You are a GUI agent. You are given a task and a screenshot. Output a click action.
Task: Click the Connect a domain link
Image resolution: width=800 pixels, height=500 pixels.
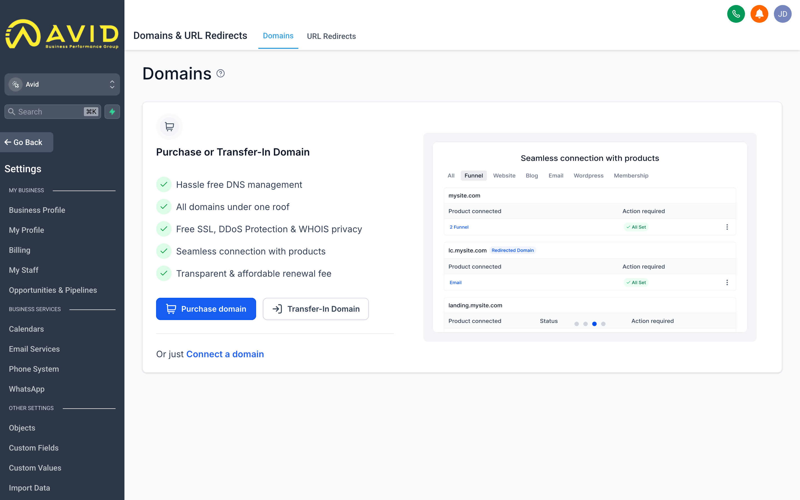[225, 354]
